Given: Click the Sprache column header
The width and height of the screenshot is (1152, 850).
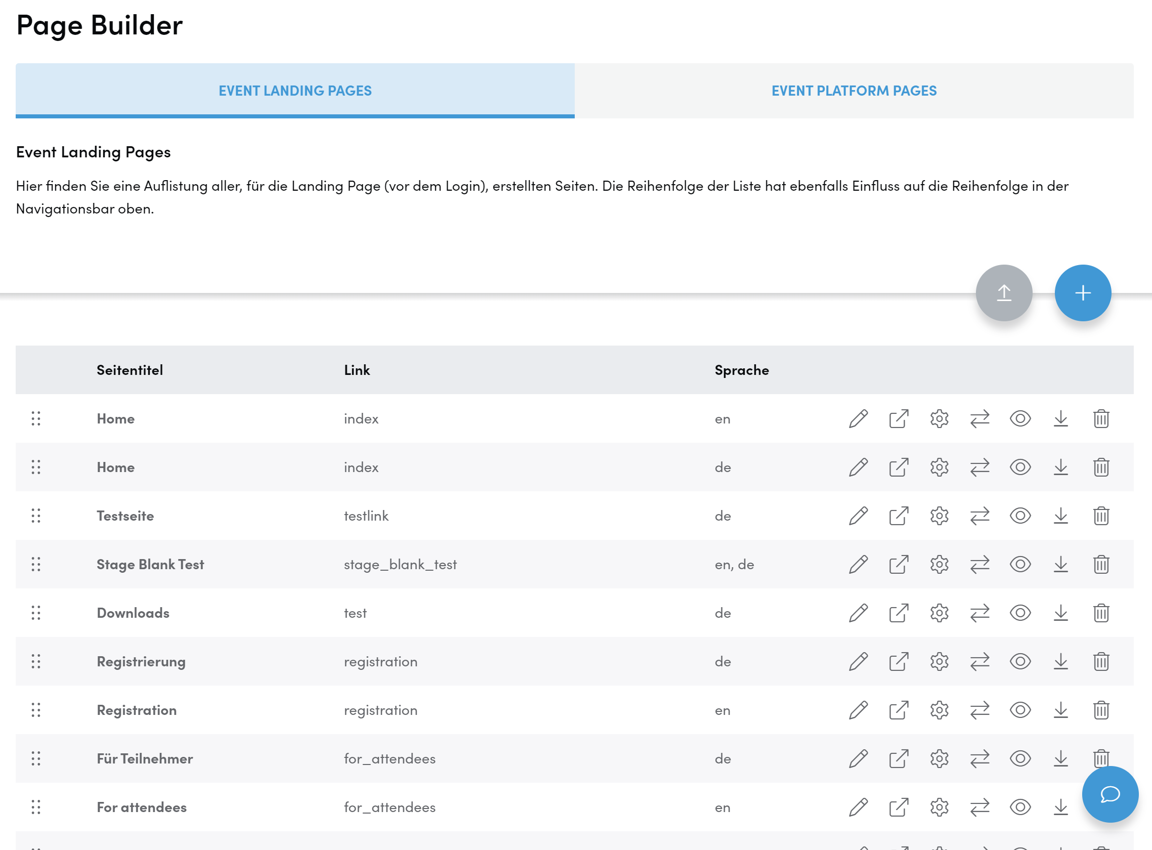Looking at the screenshot, I should click(x=742, y=370).
